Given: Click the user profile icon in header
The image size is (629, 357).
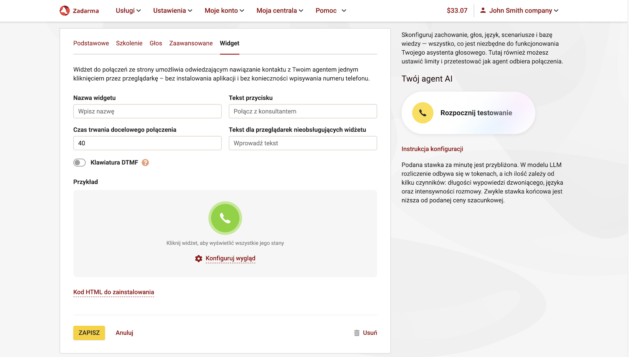Looking at the screenshot, I should coord(483,11).
